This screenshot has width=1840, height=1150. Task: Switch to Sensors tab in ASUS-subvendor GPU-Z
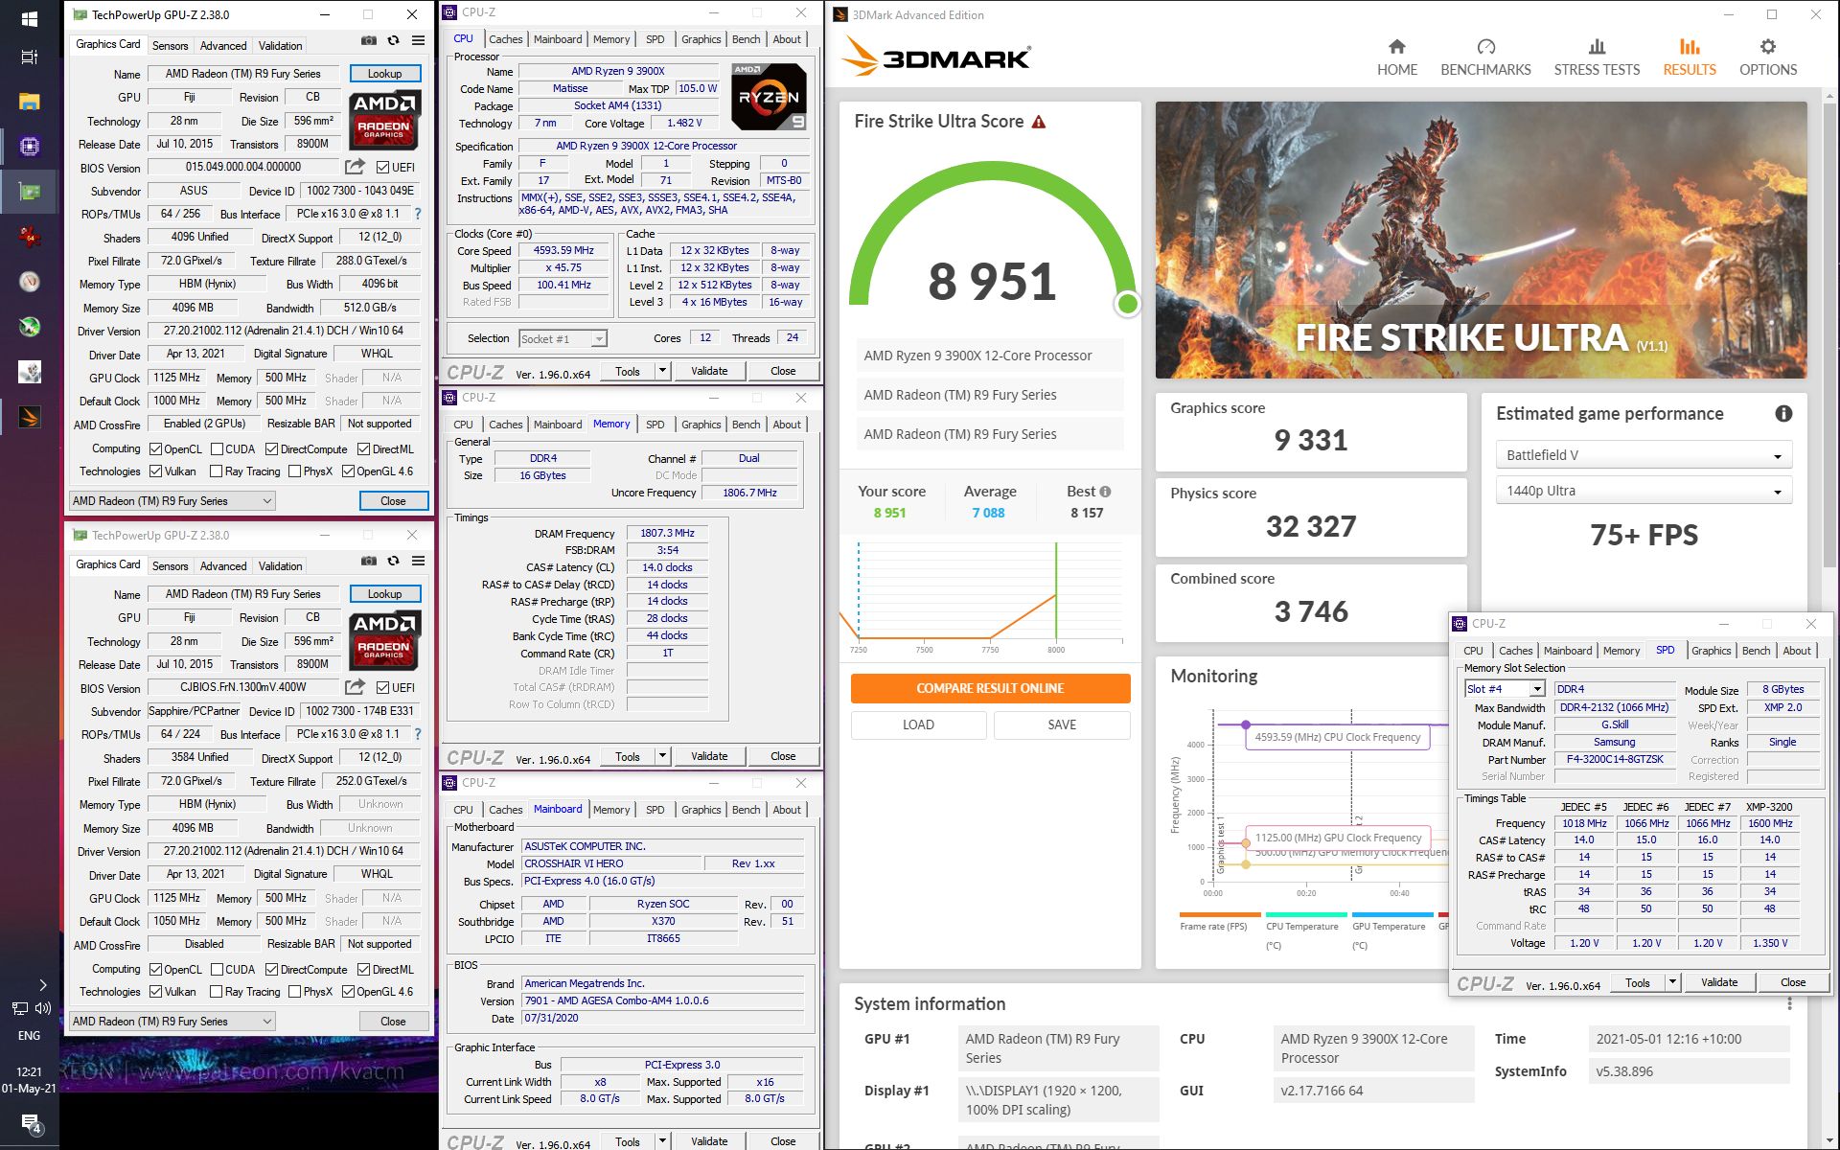coord(170,46)
